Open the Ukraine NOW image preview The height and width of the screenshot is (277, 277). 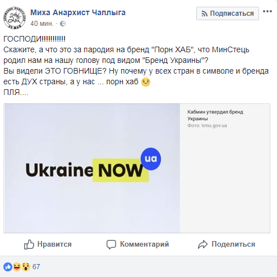[x=92, y=168]
